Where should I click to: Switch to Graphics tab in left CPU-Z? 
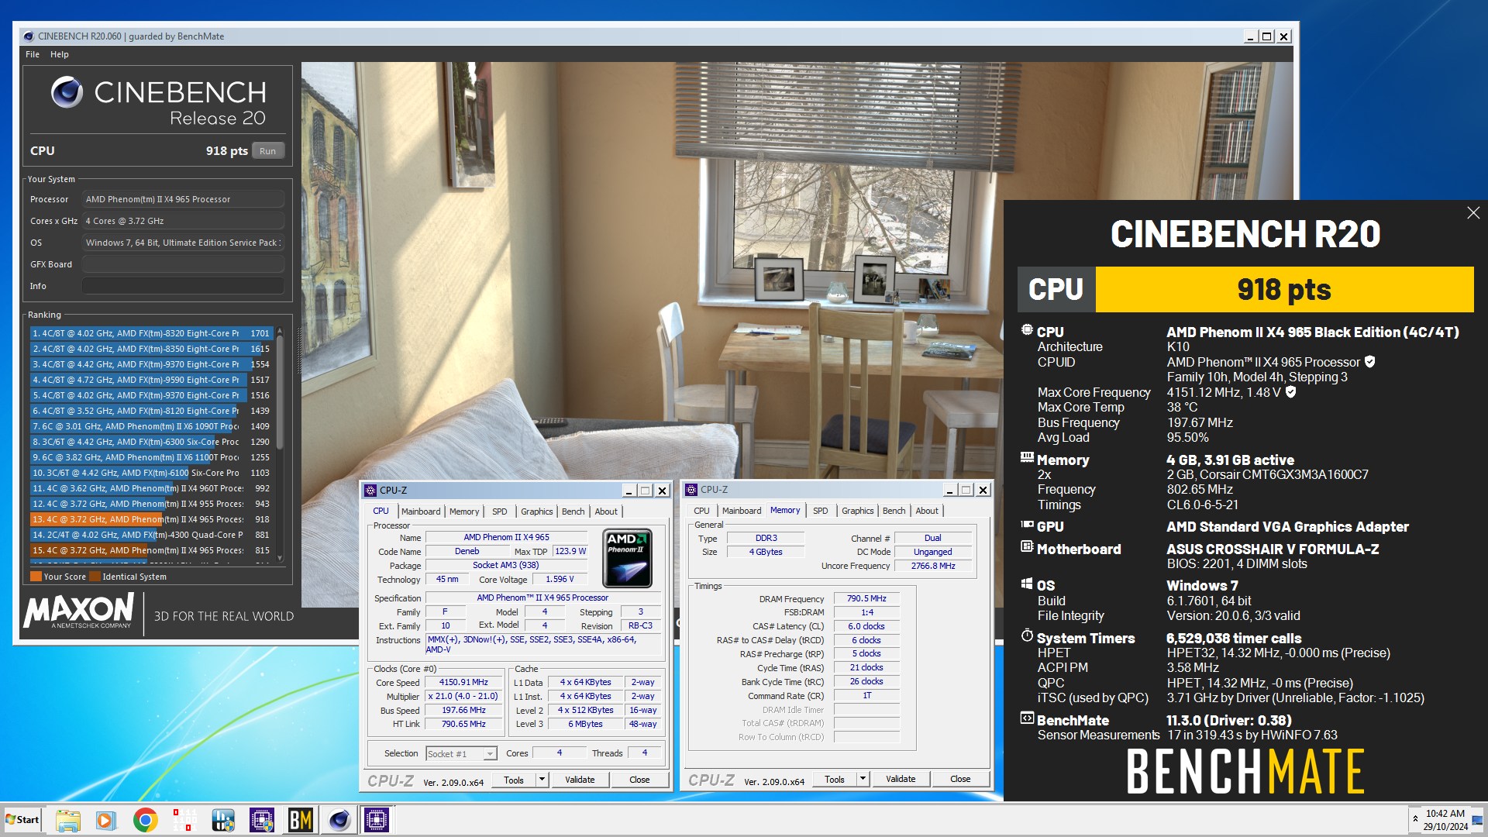click(x=537, y=511)
